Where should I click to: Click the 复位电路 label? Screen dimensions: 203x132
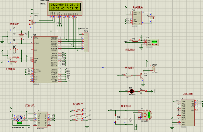(10, 69)
